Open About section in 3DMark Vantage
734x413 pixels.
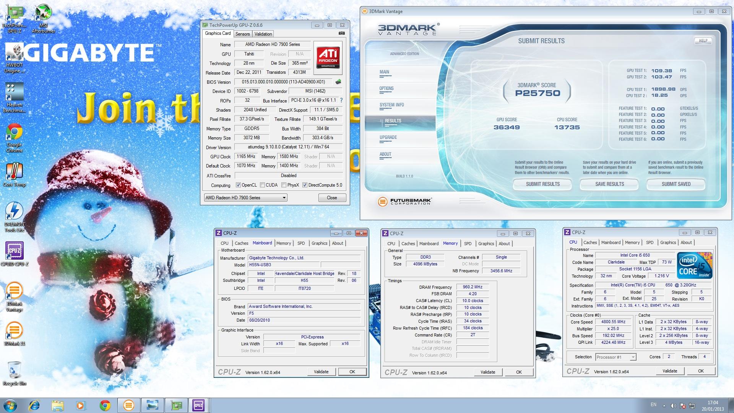[385, 154]
